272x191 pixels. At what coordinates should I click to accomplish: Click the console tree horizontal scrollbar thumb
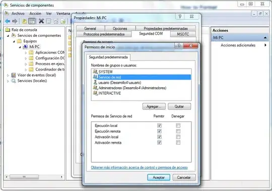coord(24,177)
